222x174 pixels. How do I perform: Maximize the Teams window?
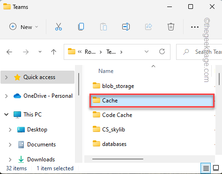[x=191, y=7]
